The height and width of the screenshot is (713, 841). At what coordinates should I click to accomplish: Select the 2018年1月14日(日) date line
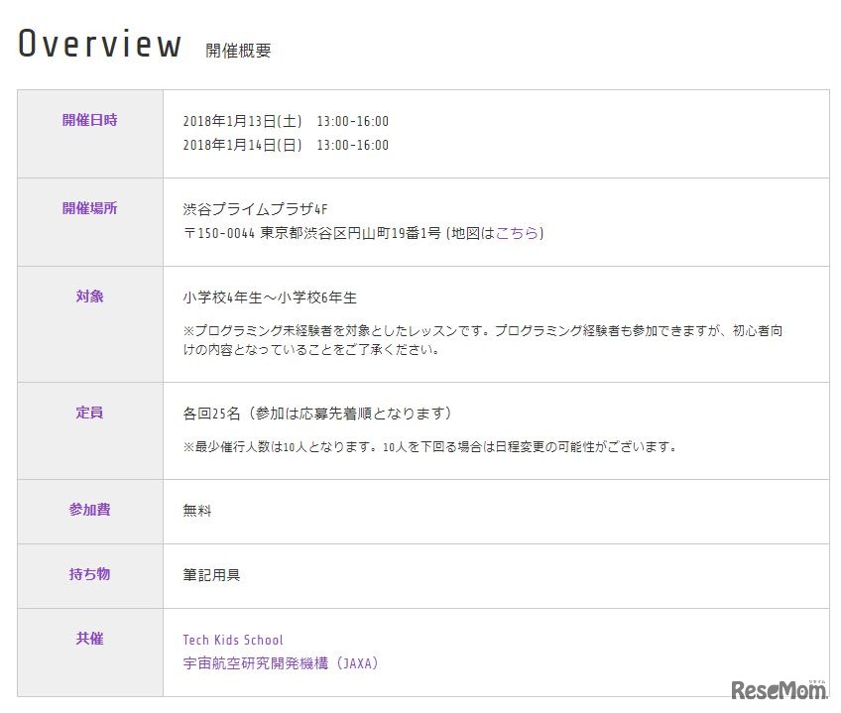tap(286, 145)
